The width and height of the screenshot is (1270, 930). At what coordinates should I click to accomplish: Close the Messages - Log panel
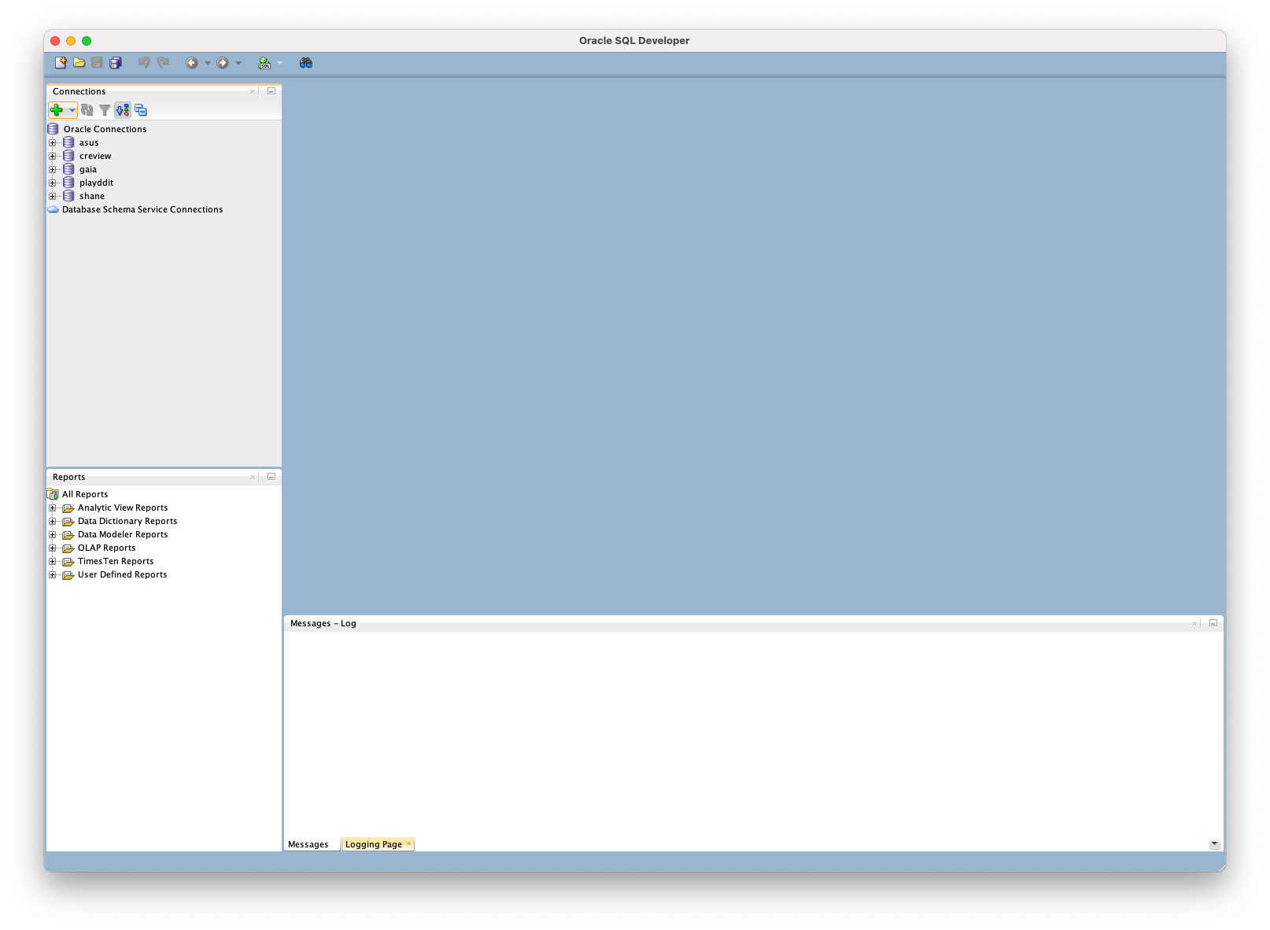[x=1194, y=623]
